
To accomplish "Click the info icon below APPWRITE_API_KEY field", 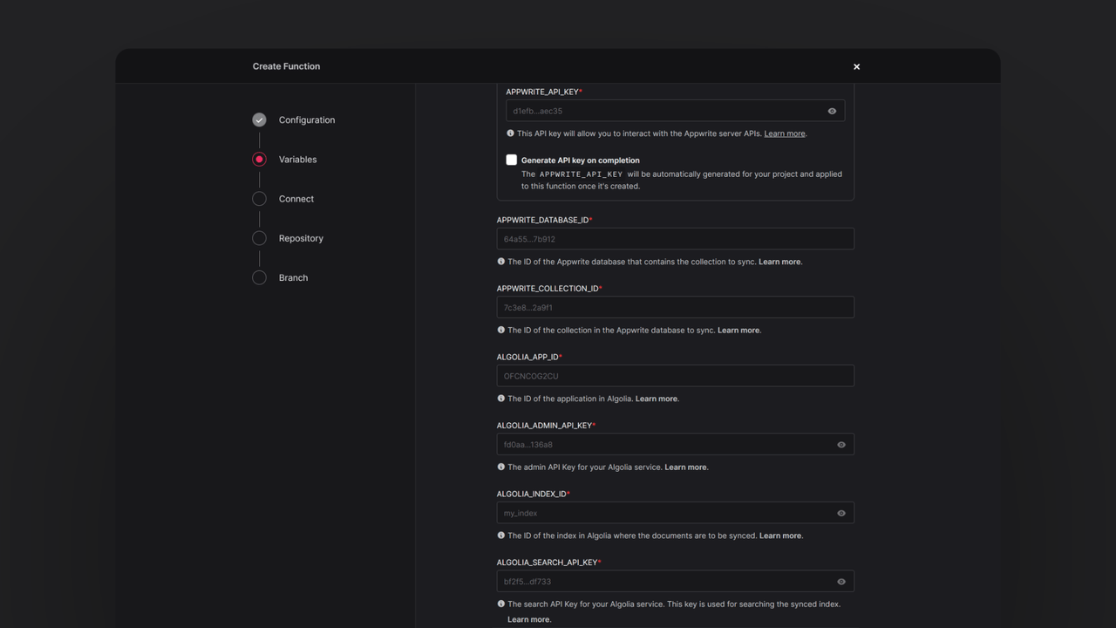I will pyautogui.click(x=510, y=133).
